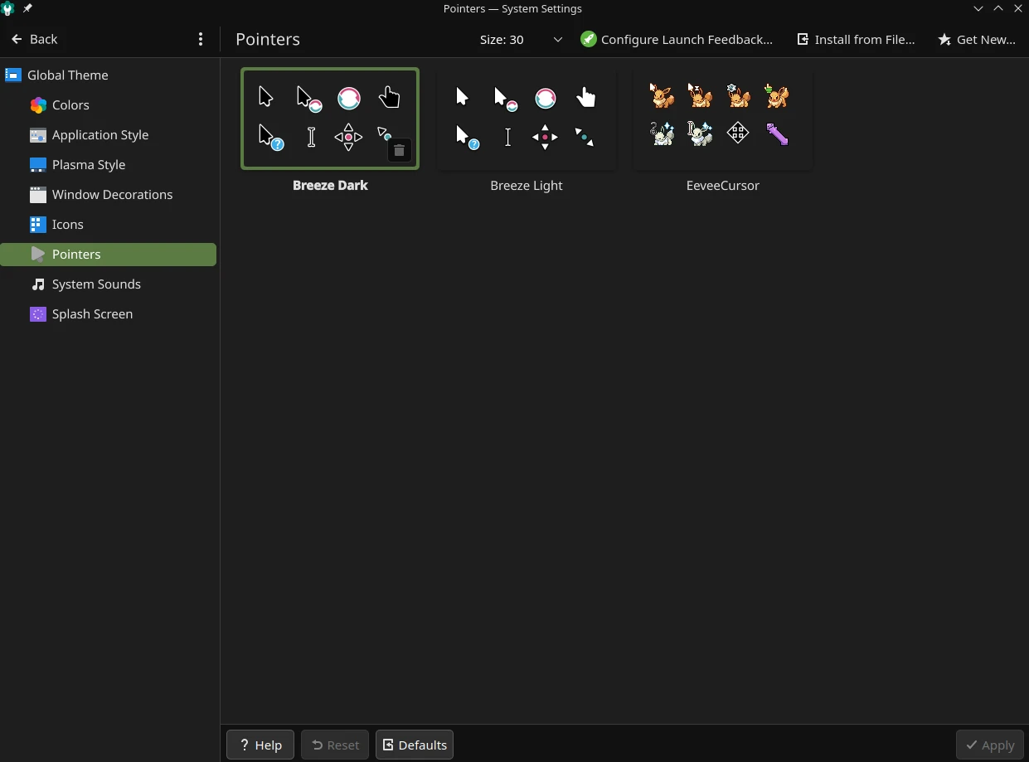1029x762 pixels.
Task: Click the Back button
Action: (x=34, y=39)
